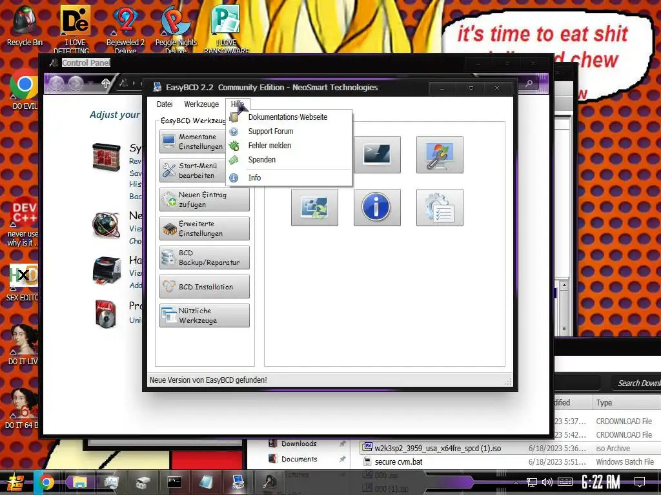Select the Dev C++ desktop icon
Viewport: 661px width, 495px height.
23,222
